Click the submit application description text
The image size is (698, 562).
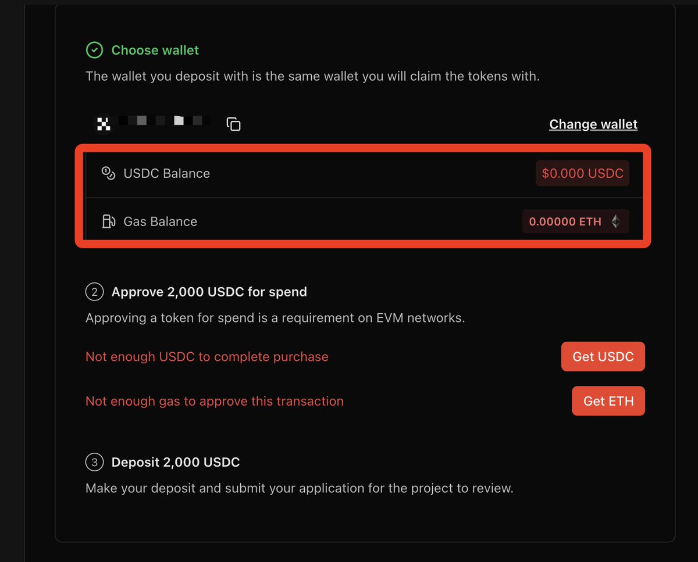click(300, 488)
